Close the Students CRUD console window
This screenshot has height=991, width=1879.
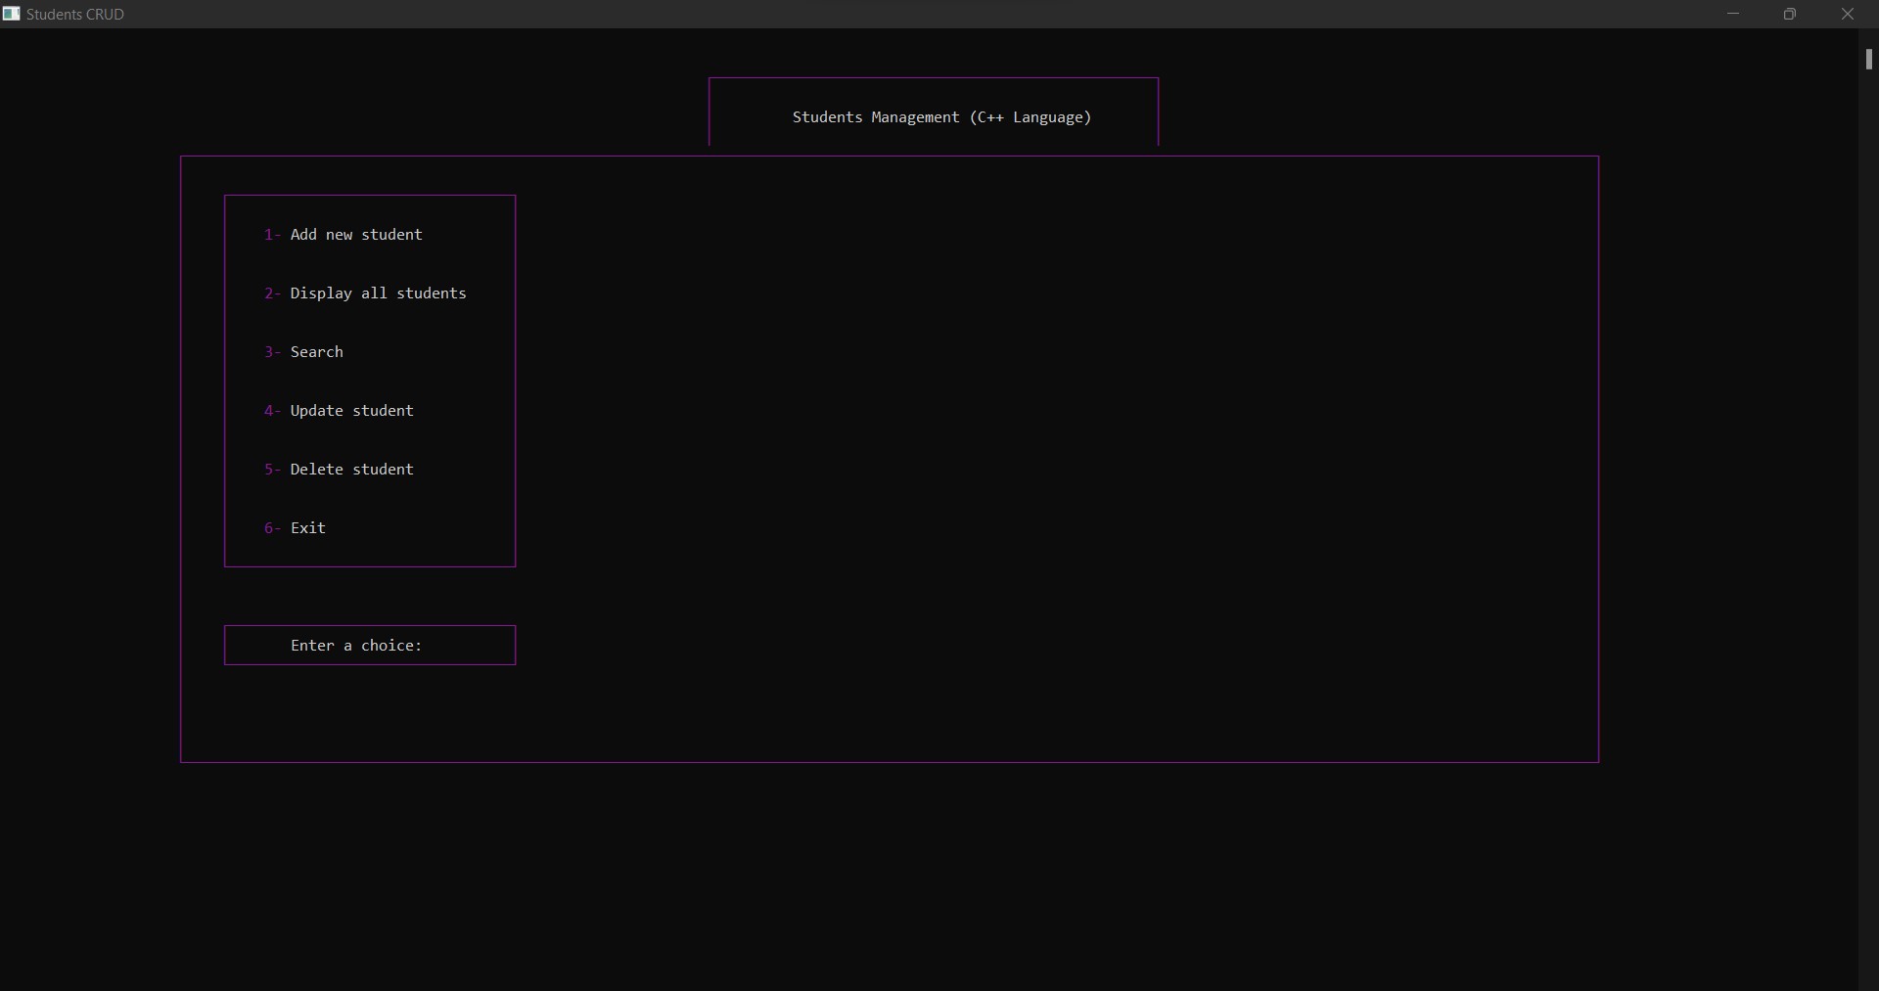[x=1848, y=14]
